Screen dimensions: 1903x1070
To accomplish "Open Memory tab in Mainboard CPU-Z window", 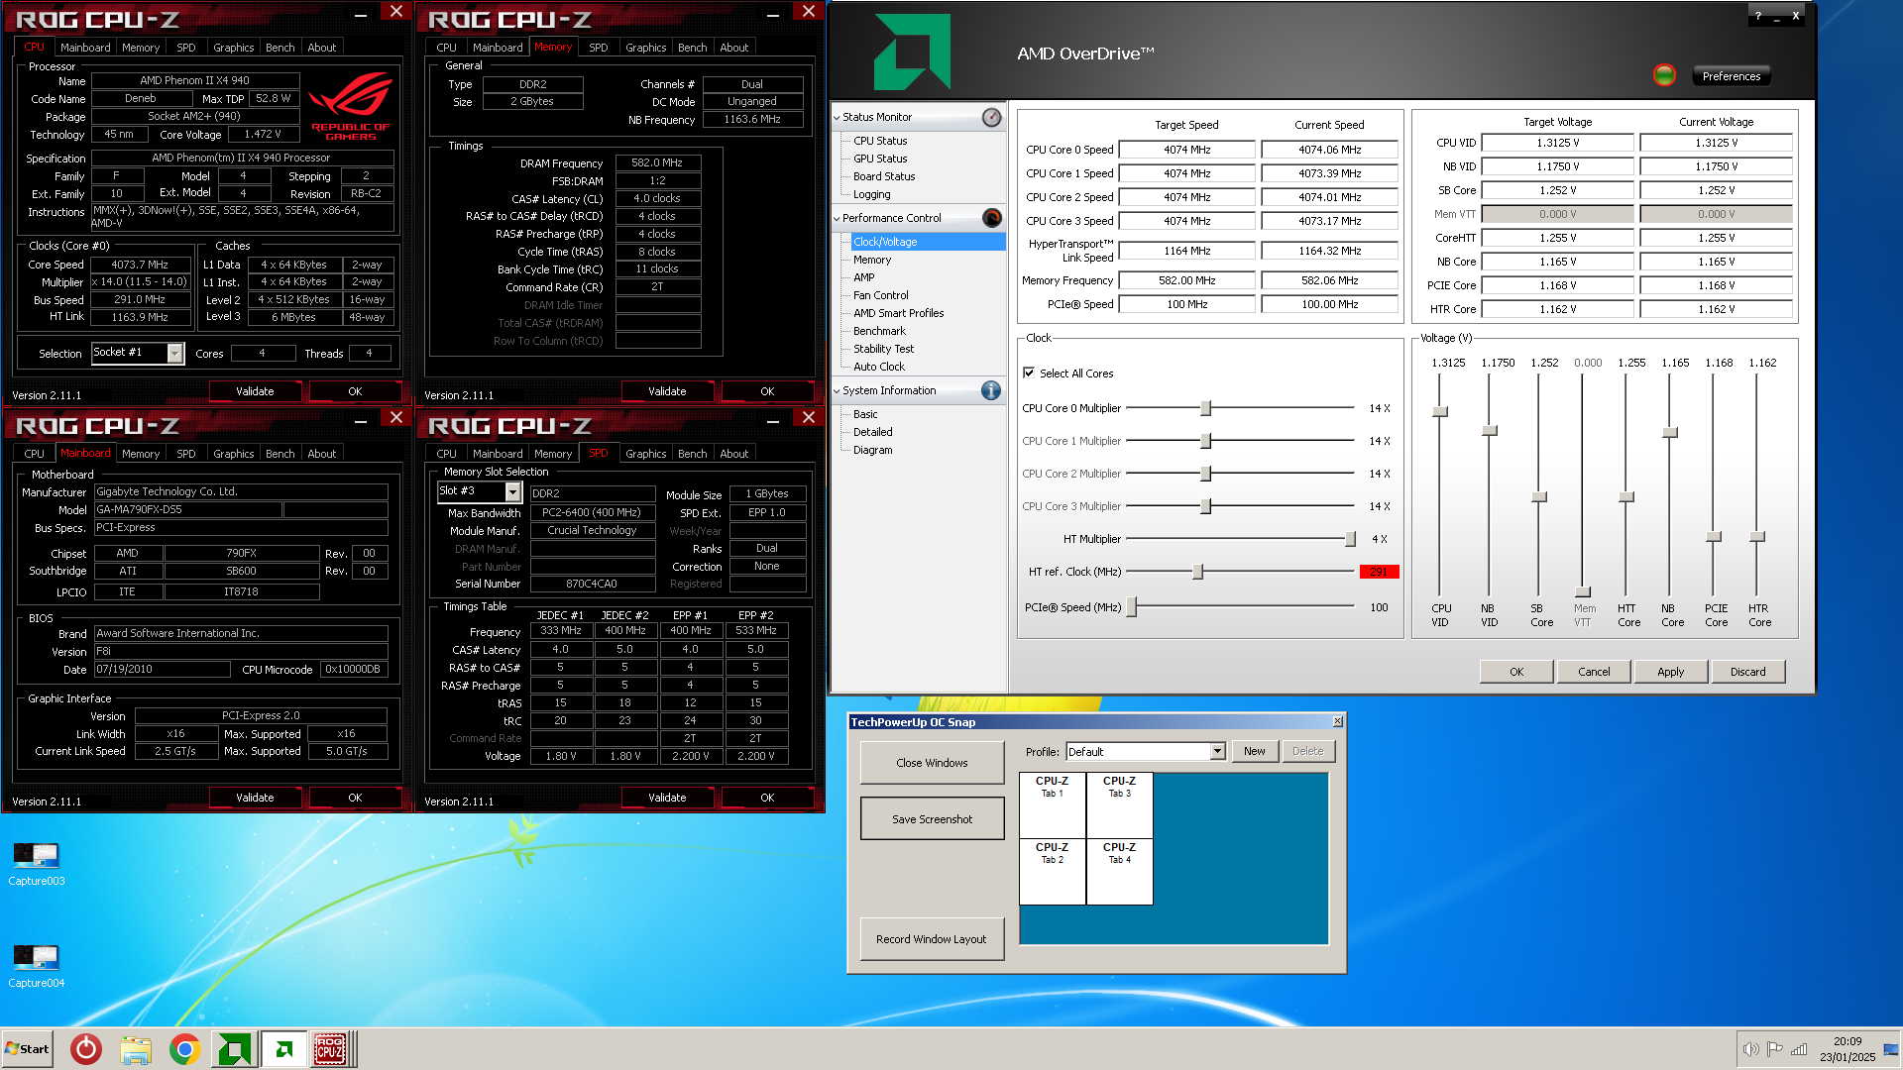I will (140, 454).
